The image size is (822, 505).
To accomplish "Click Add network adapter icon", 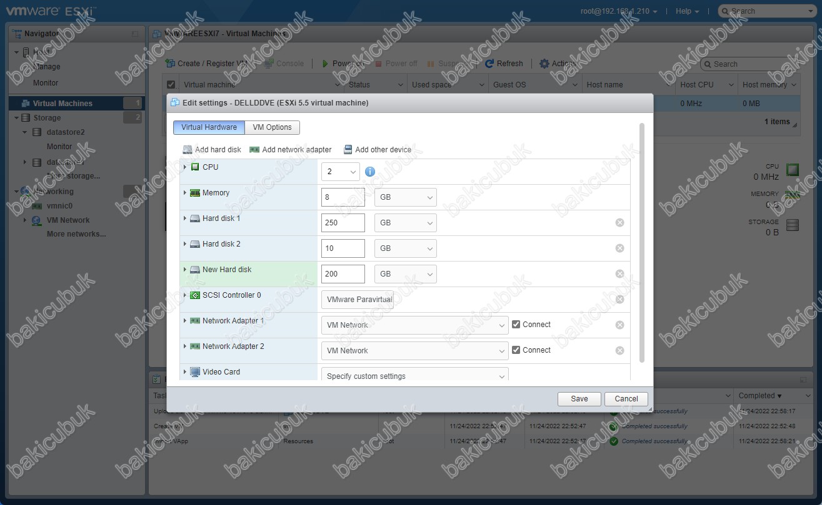I will tap(254, 150).
